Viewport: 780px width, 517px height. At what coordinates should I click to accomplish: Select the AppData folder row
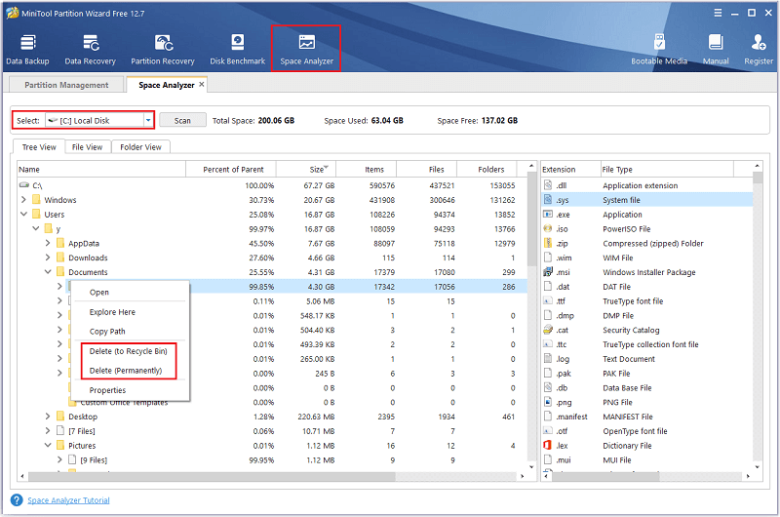272,243
